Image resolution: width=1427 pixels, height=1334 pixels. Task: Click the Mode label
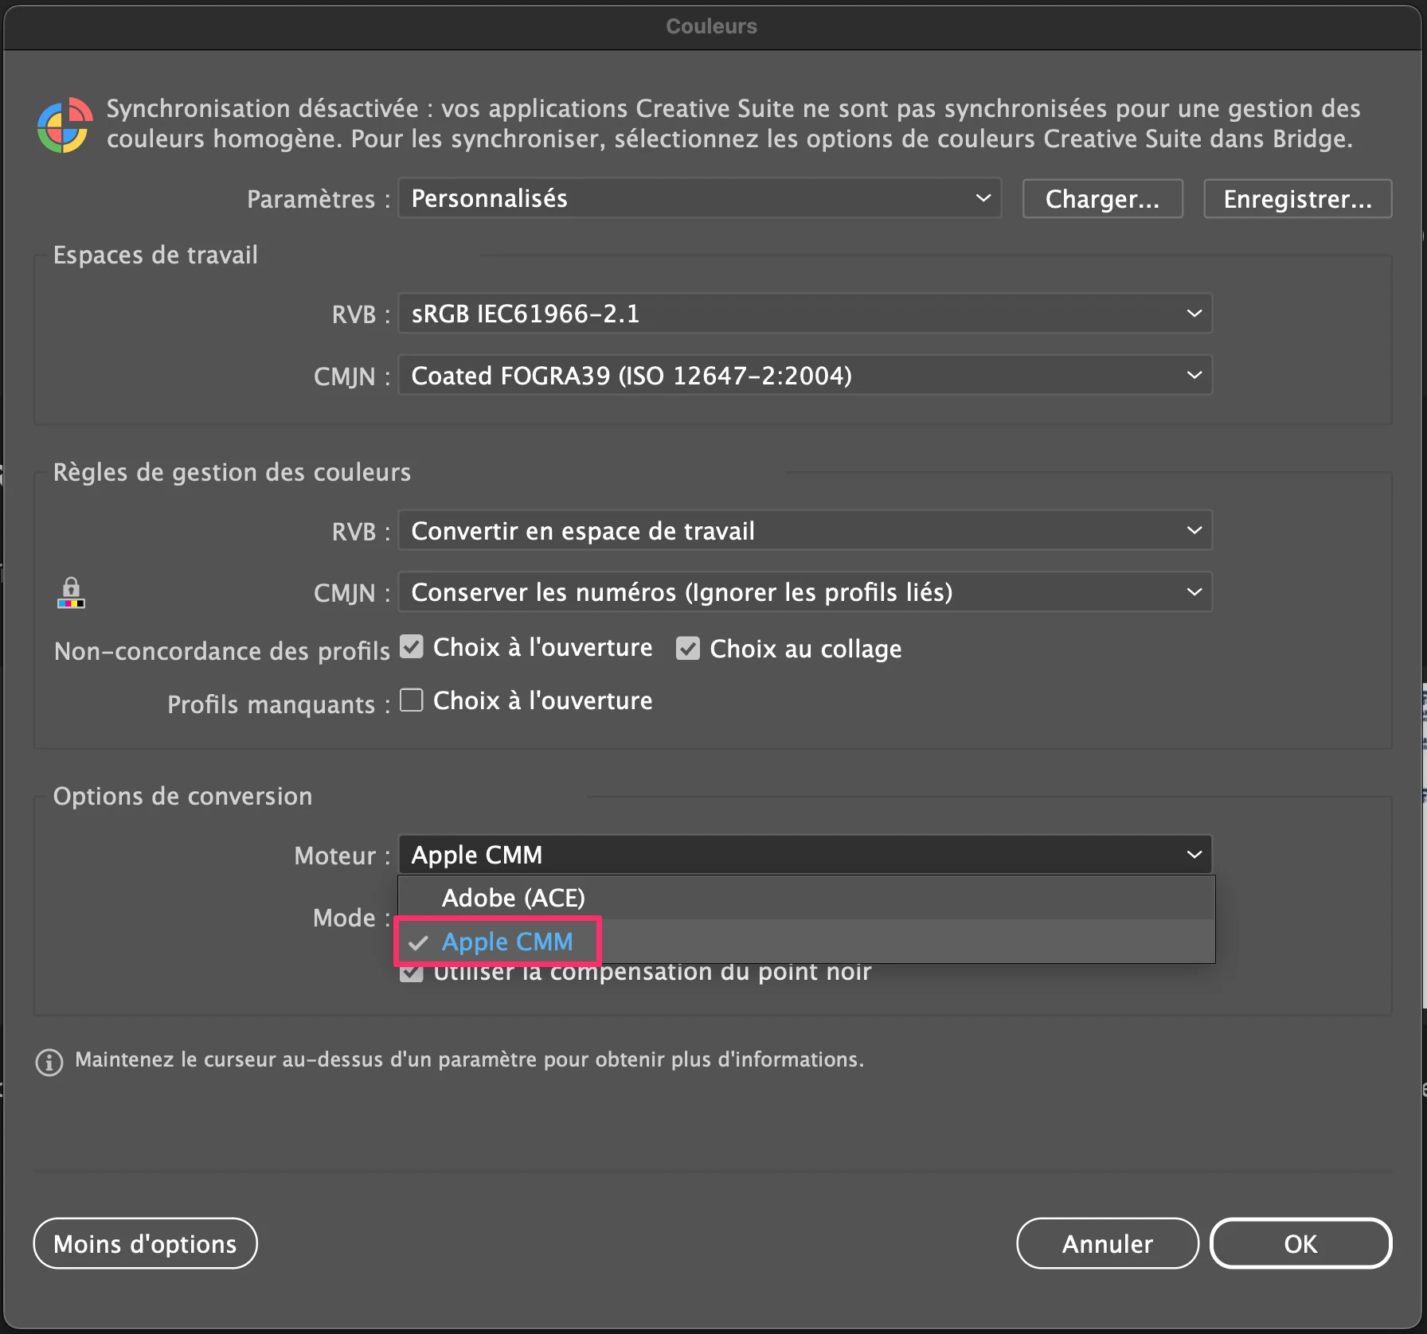[x=351, y=918]
